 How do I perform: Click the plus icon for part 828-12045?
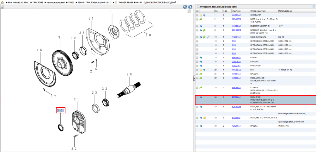[197, 107]
